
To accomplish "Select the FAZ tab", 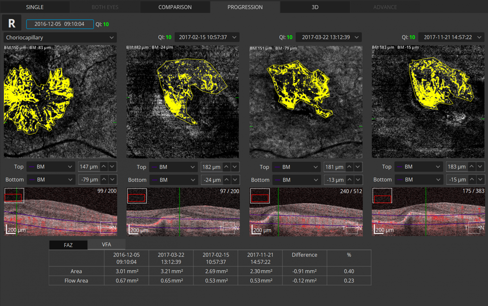I will click(68, 245).
